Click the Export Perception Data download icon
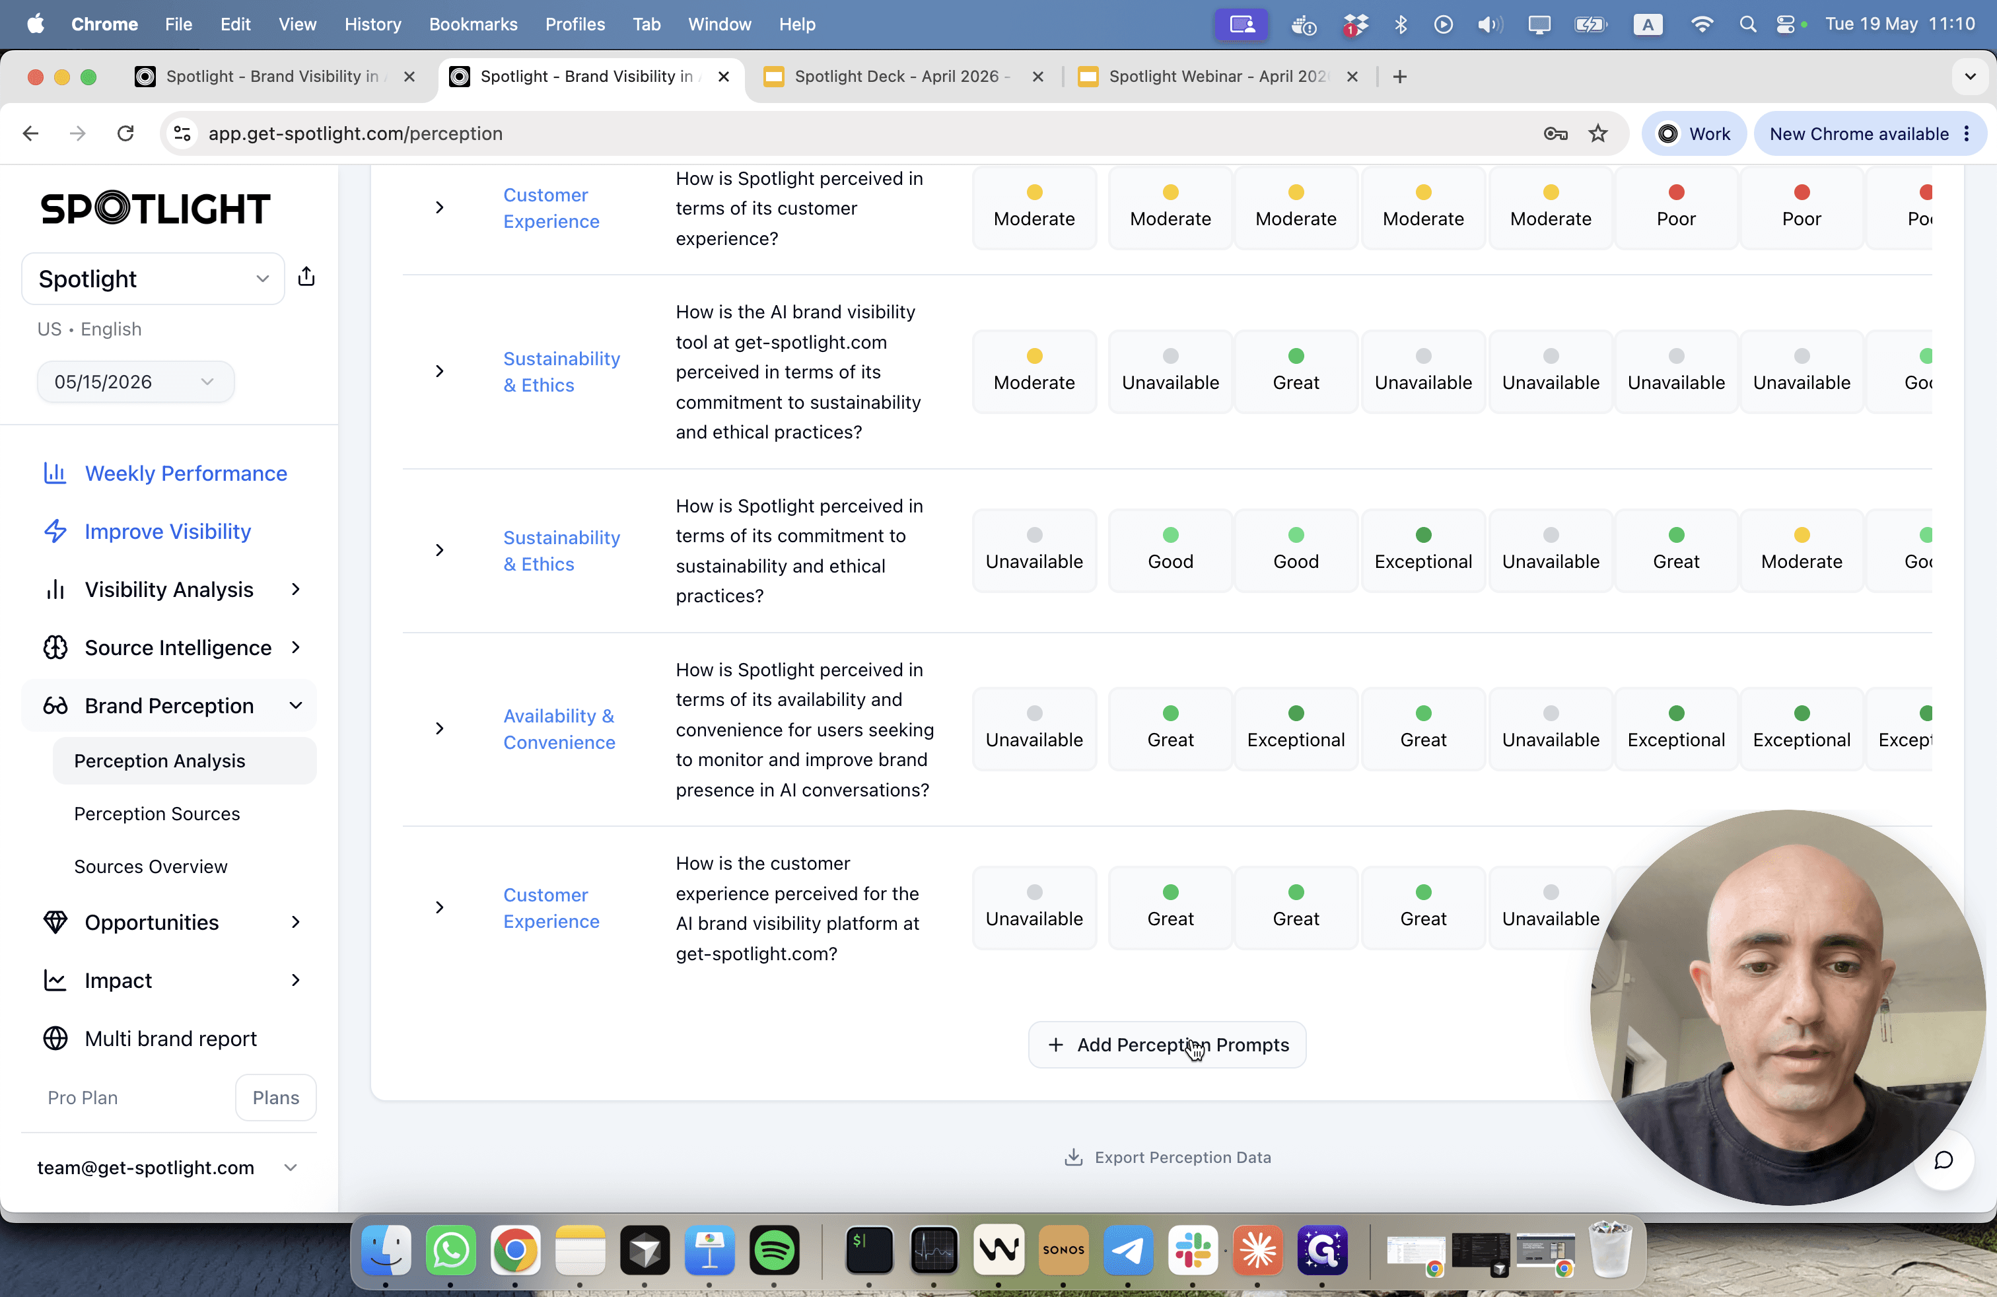The height and width of the screenshot is (1297, 1997). coord(1073,1157)
